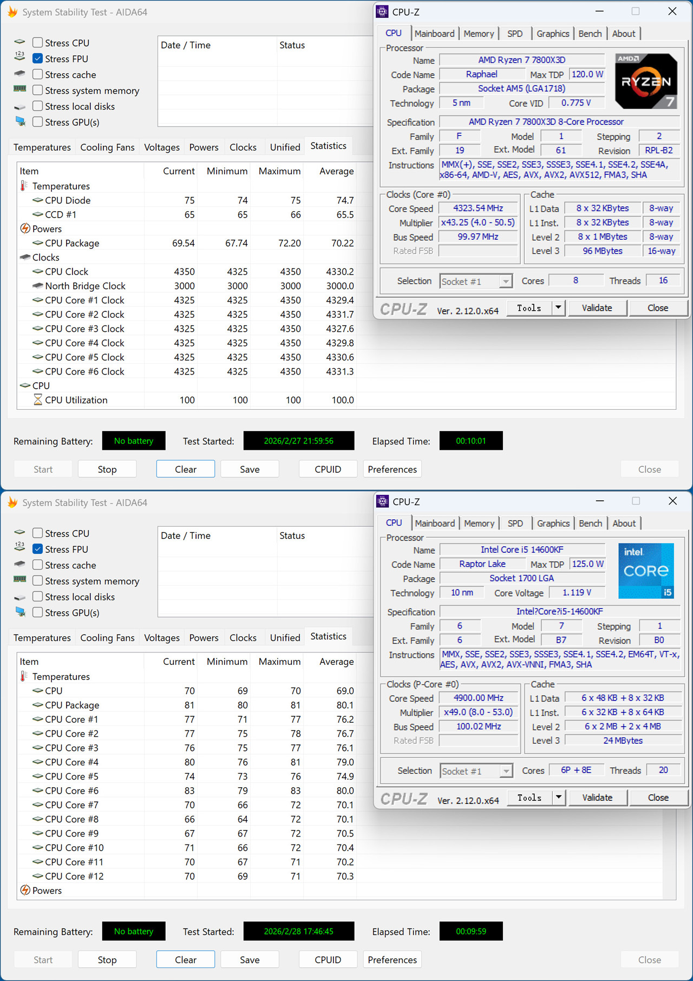
Task: Click the chip icon beside North Bridge Clock
Action: point(38,285)
